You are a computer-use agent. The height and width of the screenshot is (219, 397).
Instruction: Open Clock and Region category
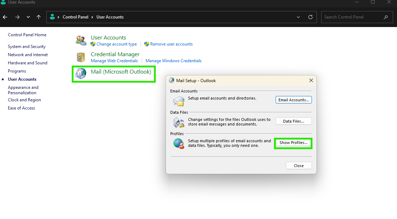pyautogui.click(x=24, y=100)
